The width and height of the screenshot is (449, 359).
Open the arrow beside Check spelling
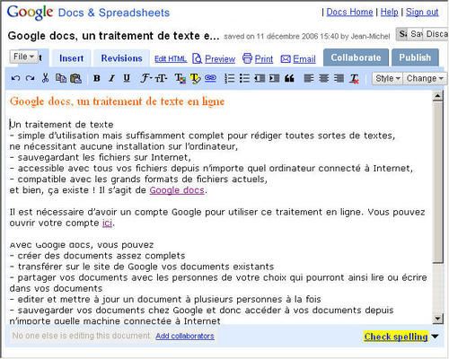click(435, 337)
